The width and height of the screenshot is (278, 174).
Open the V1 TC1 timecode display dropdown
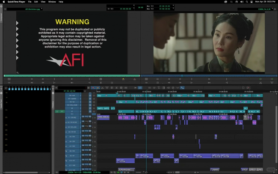click(x=134, y=9)
